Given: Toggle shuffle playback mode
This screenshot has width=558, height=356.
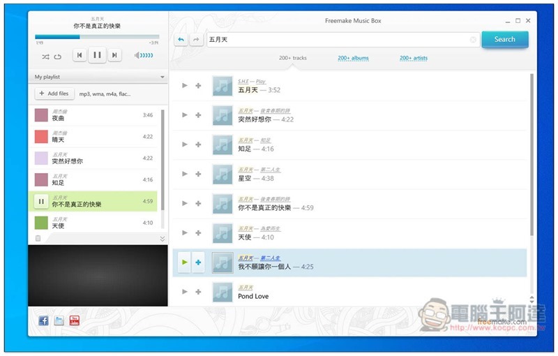Looking at the screenshot, I should [x=45, y=56].
